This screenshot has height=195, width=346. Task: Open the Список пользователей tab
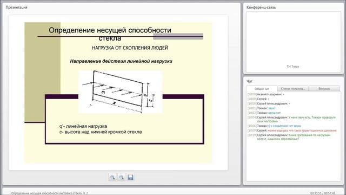293,89
